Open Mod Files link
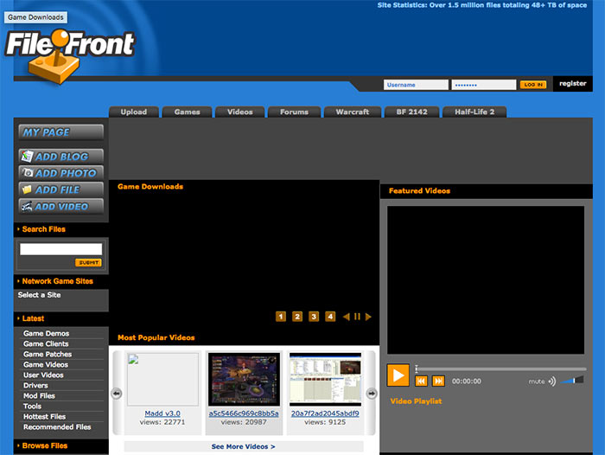This screenshot has height=455, width=605. [39, 396]
